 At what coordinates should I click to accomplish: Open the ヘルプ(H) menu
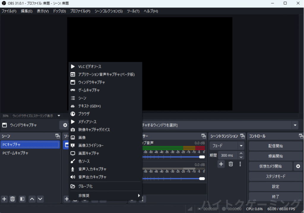[x=151, y=11]
